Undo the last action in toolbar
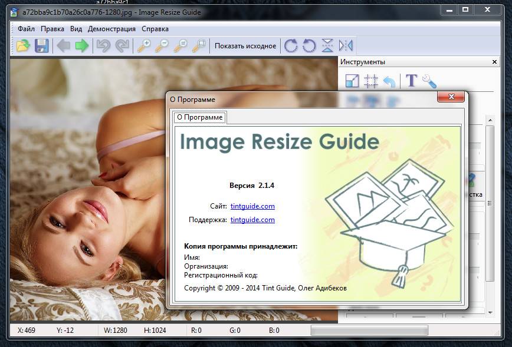 tap(103, 46)
